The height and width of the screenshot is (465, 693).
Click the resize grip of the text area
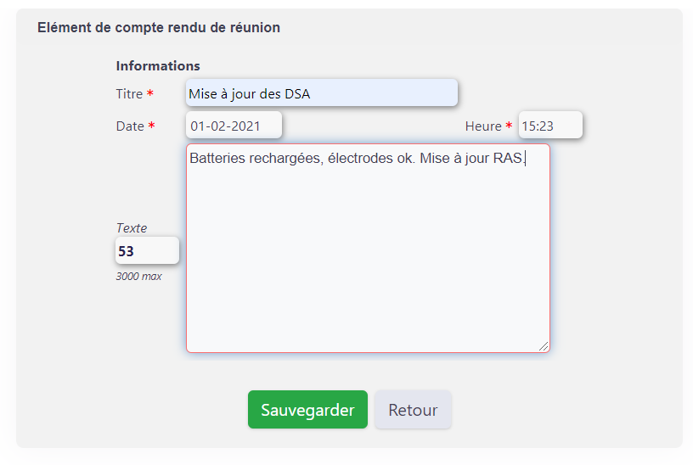click(x=544, y=347)
